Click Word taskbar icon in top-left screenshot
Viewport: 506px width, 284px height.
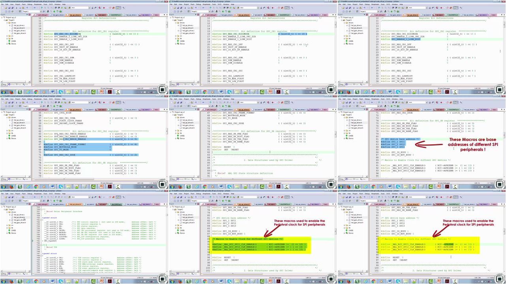pos(53,92)
